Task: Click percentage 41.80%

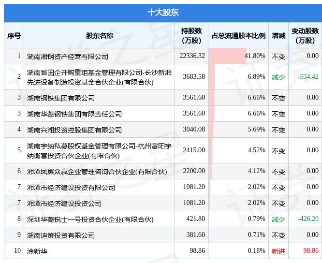Action: point(255,56)
